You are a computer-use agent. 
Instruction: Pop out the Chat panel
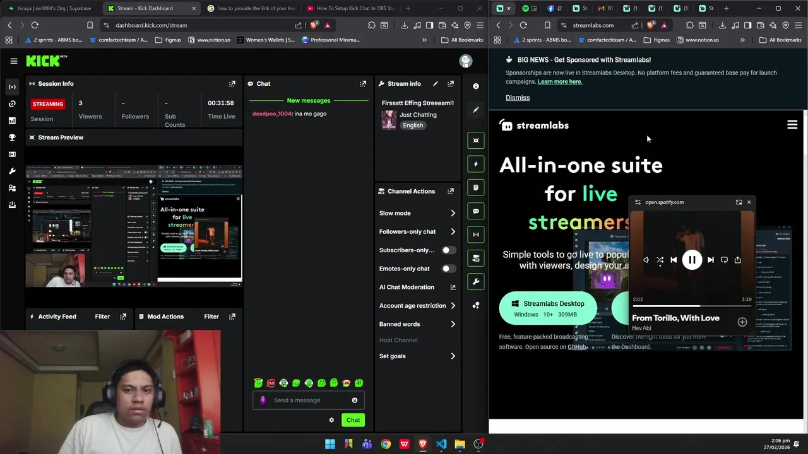click(x=363, y=83)
